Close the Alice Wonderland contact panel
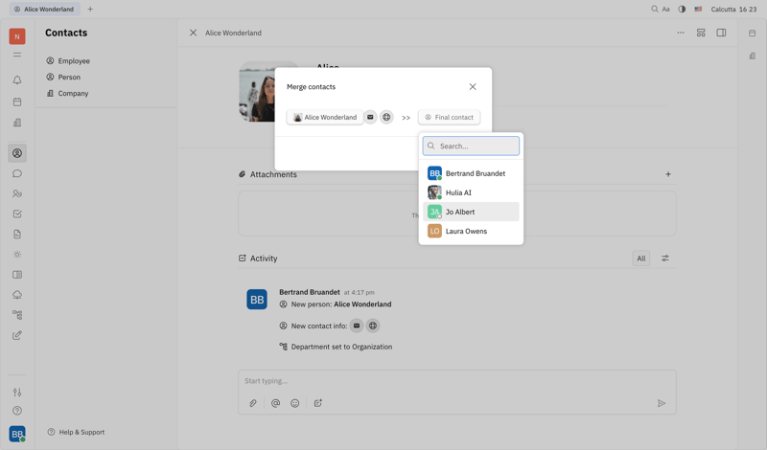 click(194, 33)
